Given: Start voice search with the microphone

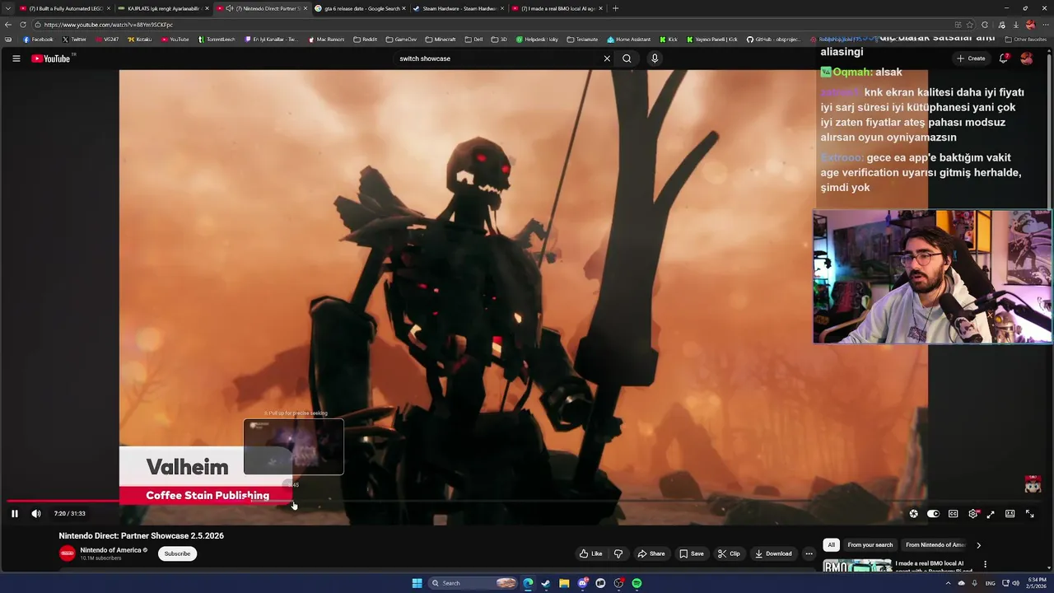Looking at the screenshot, I should click(655, 58).
